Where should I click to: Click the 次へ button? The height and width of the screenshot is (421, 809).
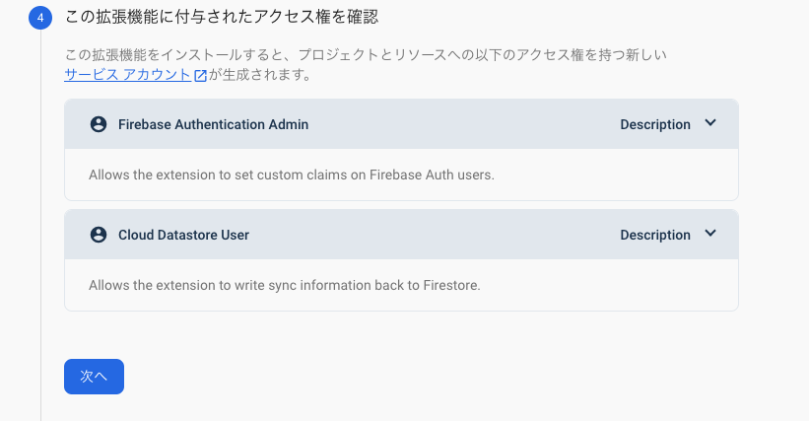(94, 377)
